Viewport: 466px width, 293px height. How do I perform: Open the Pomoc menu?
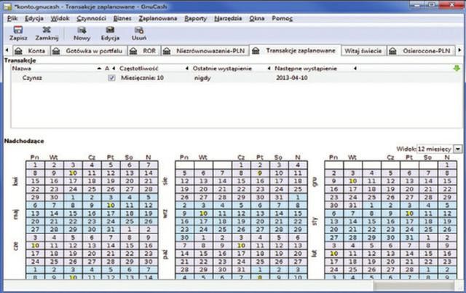pos(282,18)
